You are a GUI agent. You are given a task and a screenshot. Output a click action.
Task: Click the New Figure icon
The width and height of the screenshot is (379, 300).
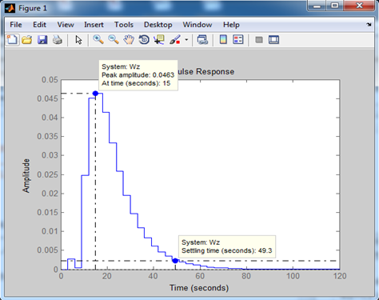pos(12,40)
